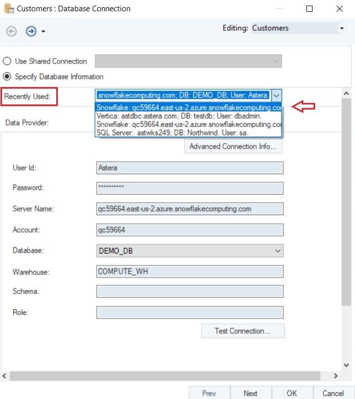Open the Database DEMO_DB dropdown
355x399 pixels.
pyautogui.click(x=190, y=251)
